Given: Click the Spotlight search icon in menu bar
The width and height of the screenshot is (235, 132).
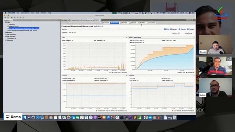Looking at the screenshot, I should coord(187,13).
